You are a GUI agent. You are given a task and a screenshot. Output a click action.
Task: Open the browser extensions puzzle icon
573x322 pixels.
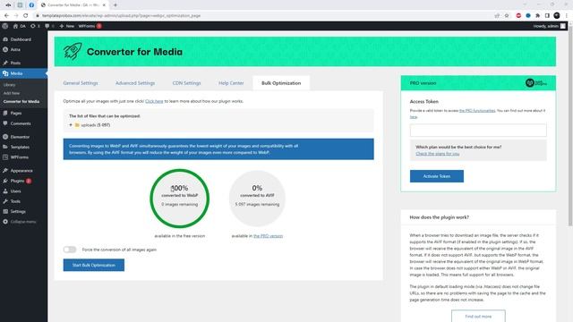[537, 16]
